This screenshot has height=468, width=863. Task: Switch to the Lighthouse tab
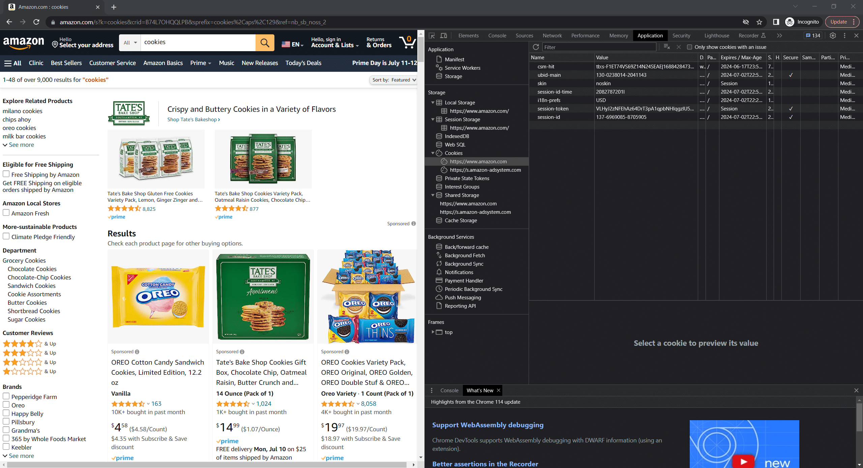717,36
